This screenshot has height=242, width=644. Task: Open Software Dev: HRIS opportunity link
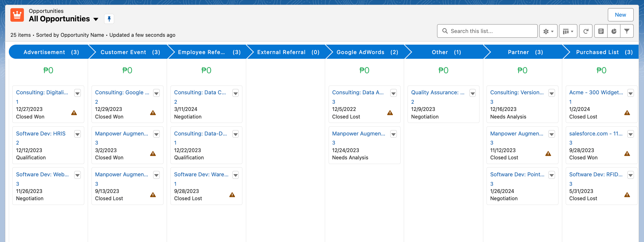41,134
